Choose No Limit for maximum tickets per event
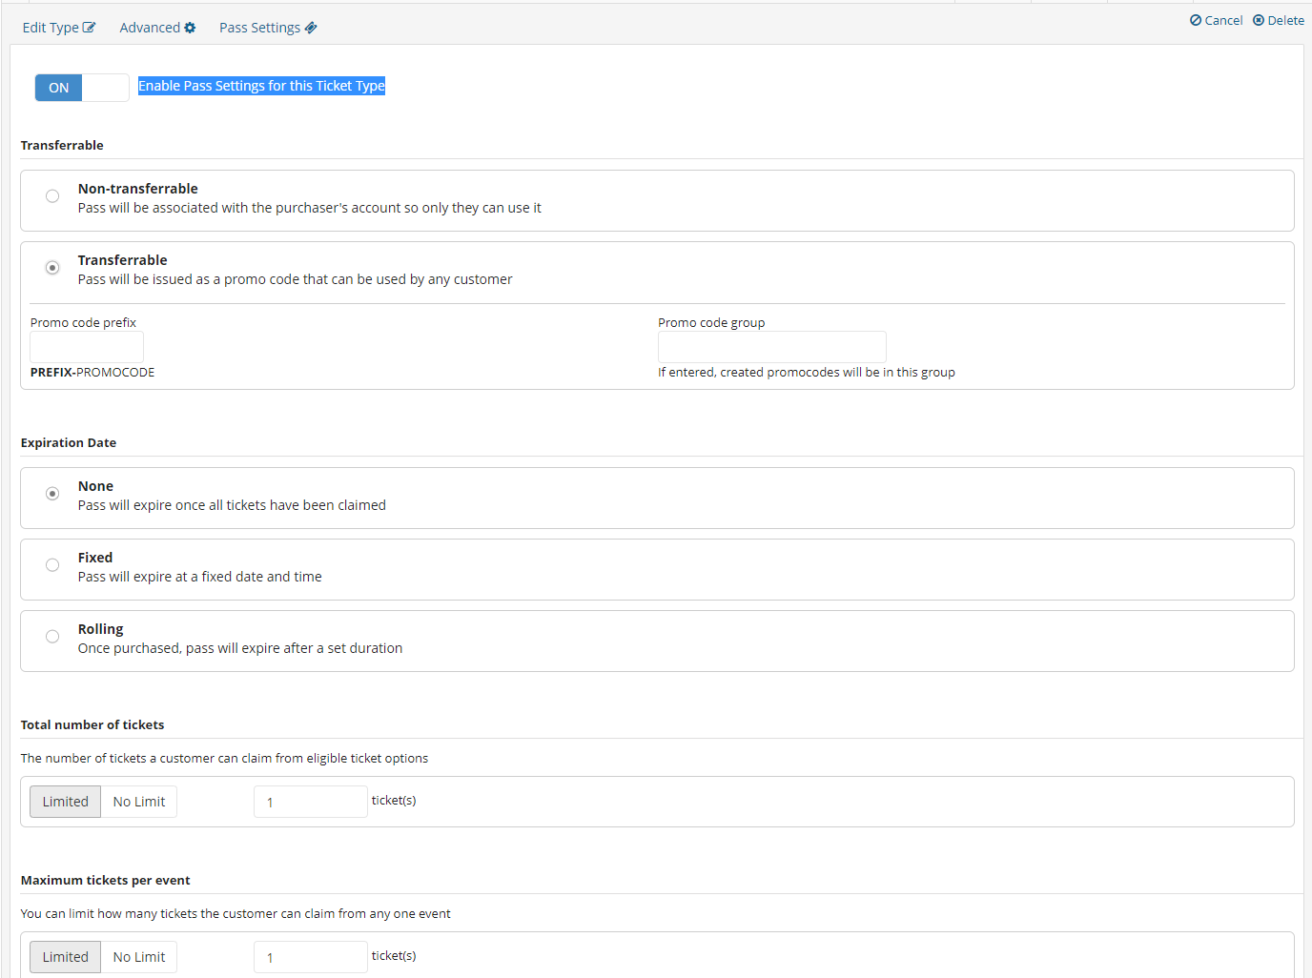This screenshot has width=1312, height=978. [139, 957]
